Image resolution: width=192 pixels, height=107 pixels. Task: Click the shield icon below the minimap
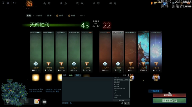(7, 101)
